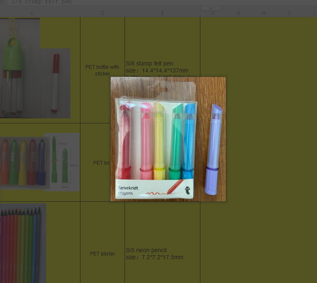Select column H header

click(264, 13)
